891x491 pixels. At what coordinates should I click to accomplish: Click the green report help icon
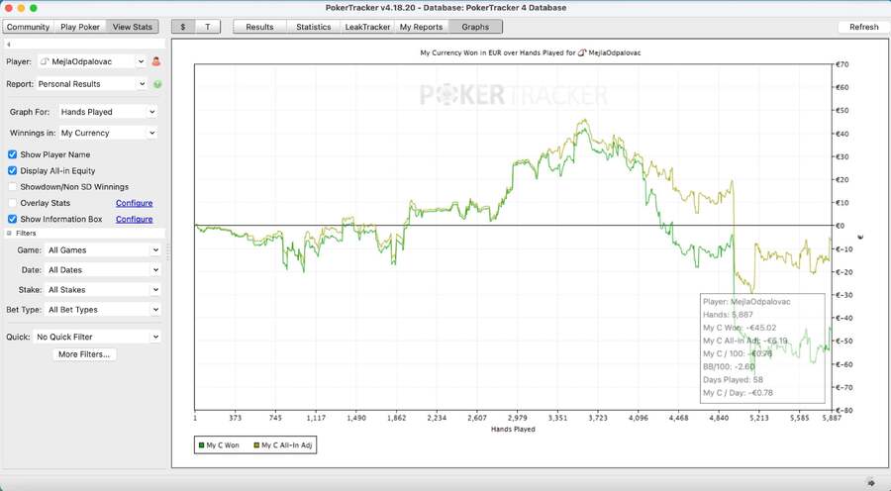(x=157, y=84)
